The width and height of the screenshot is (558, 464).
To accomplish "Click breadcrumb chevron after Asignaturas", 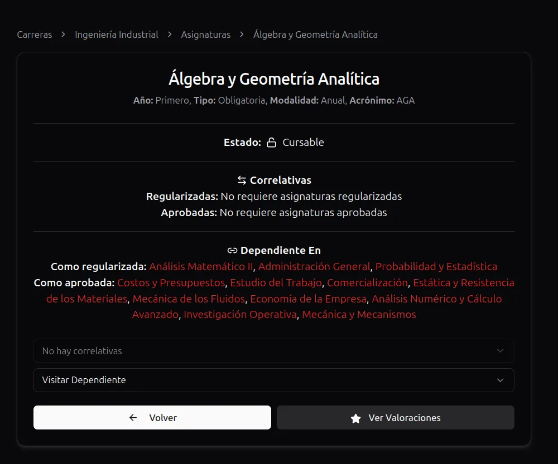I will pyautogui.click(x=242, y=35).
